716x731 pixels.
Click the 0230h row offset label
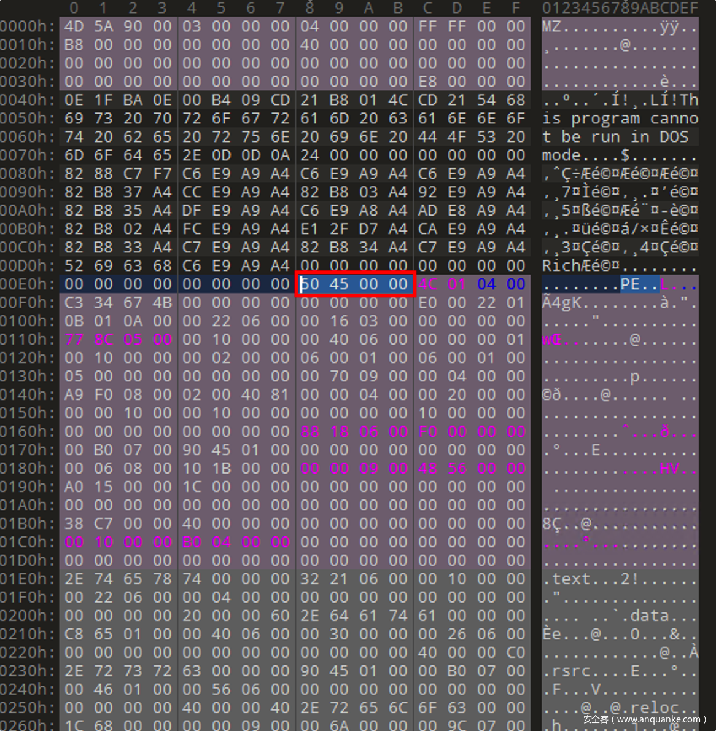tap(28, 671)
